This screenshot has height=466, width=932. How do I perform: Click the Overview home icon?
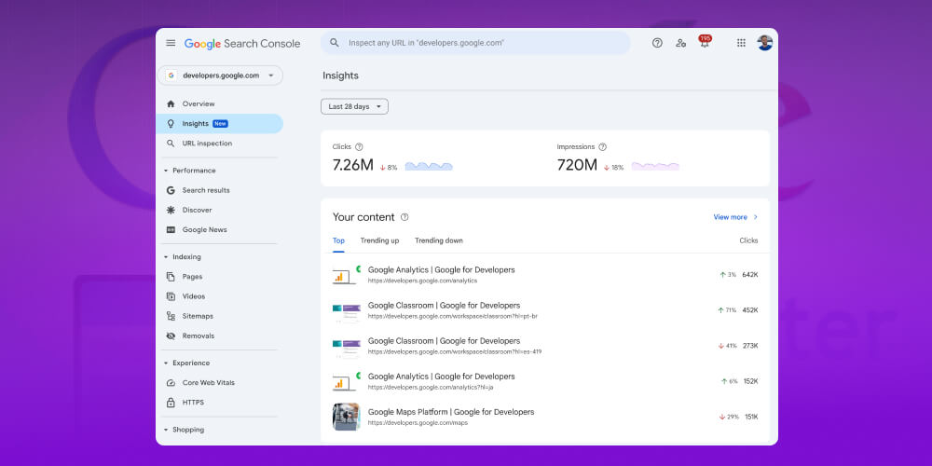coord(171,103)
